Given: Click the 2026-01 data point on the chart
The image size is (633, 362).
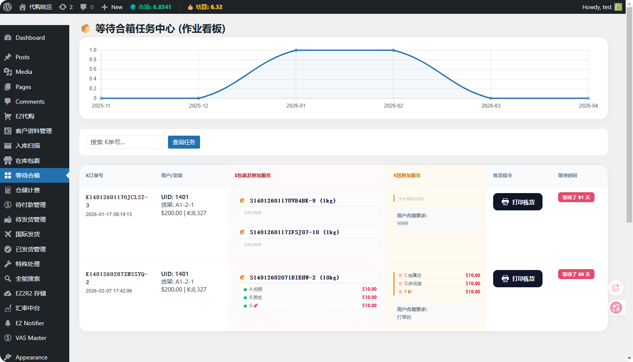Looking at the screenshot, I should tap(296, 50).
